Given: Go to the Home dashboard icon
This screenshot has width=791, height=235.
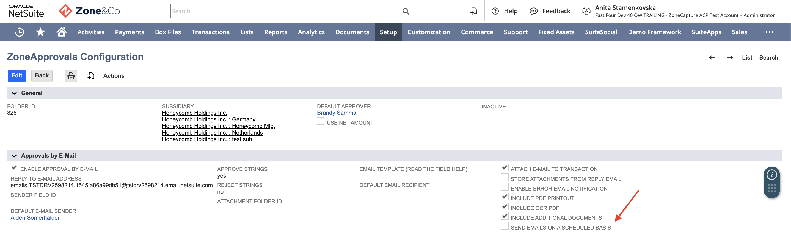Looking at the screenshot, I should click(61, 32).
